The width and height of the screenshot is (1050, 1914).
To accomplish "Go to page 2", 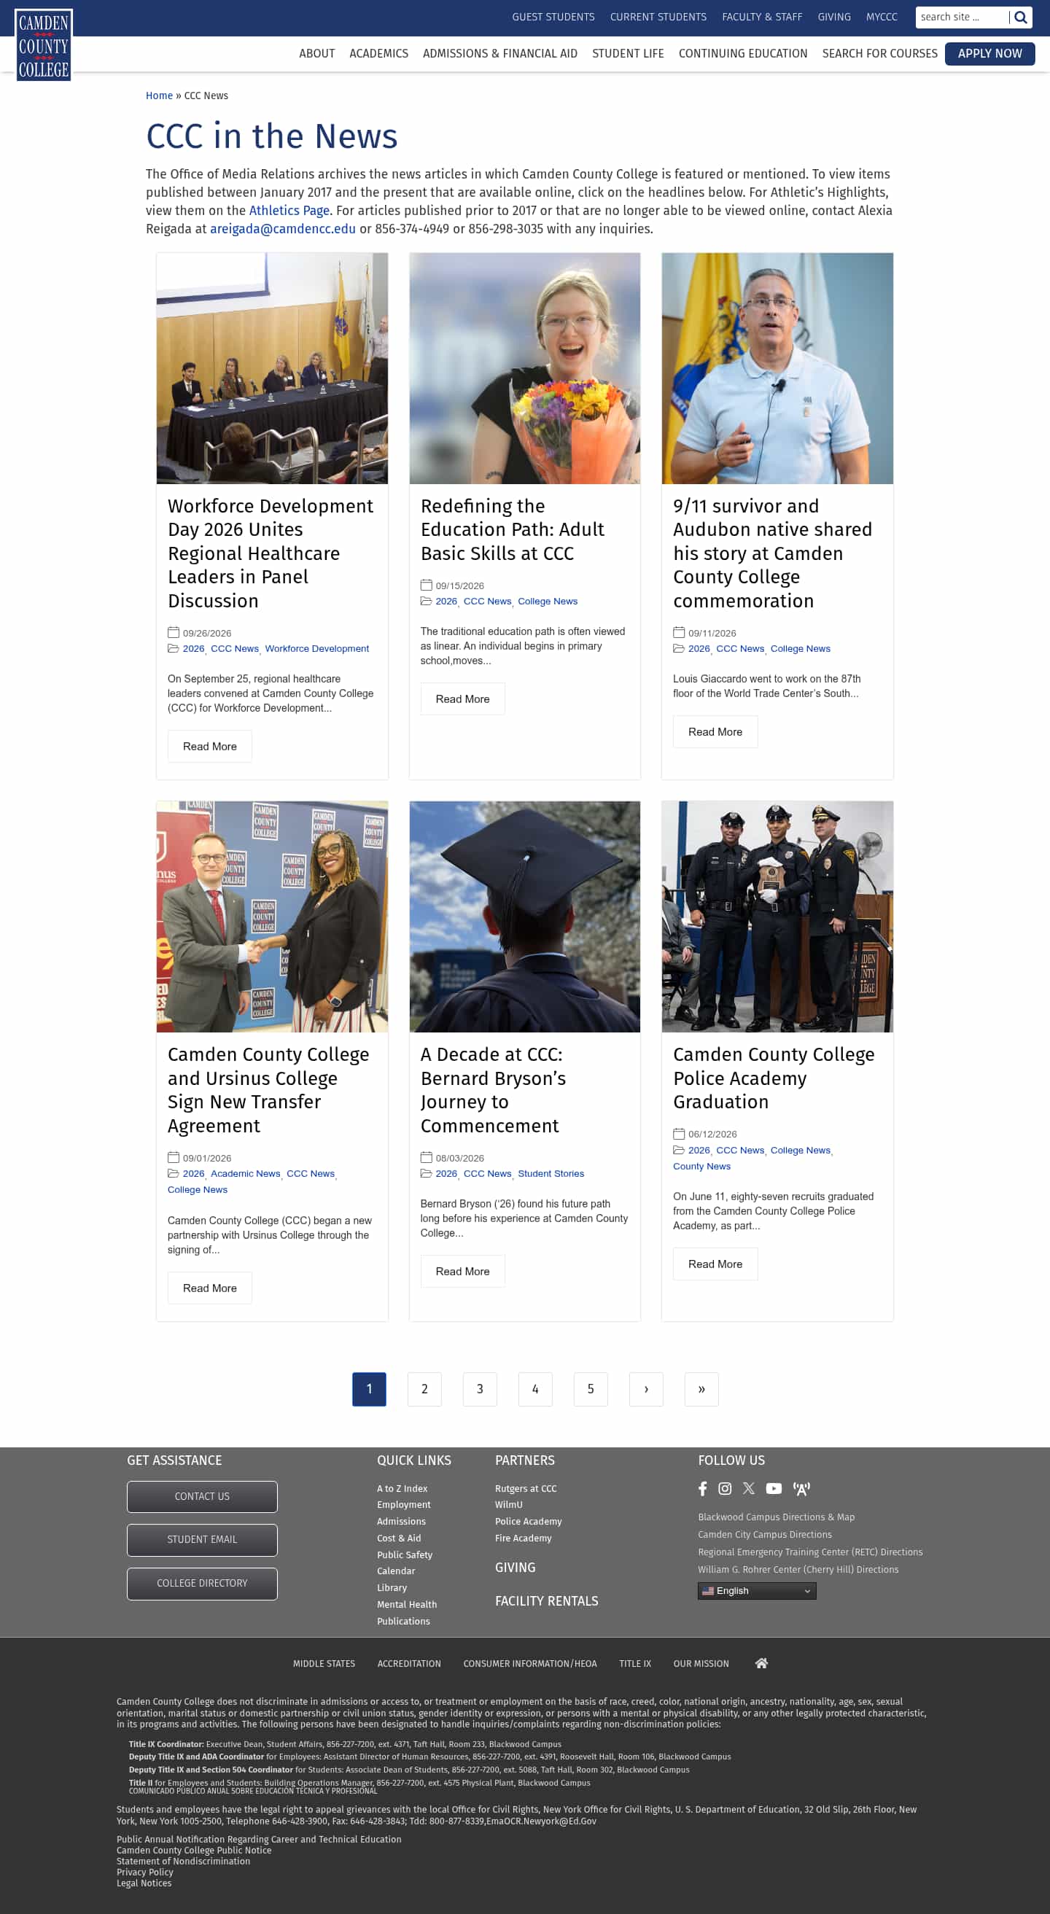I will (424, 1389).
